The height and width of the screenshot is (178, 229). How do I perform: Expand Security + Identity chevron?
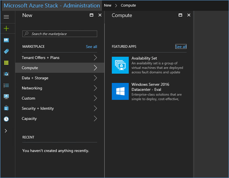[x=95, y=109]
